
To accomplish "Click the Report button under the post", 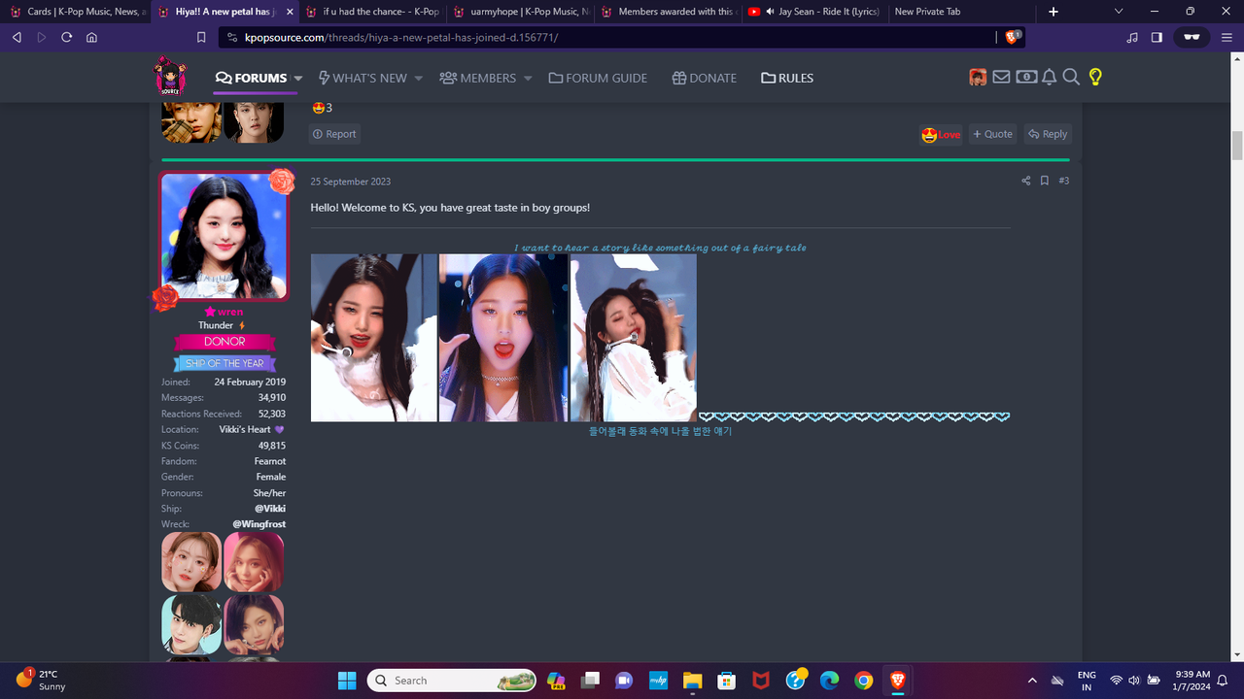I will 334,134.
